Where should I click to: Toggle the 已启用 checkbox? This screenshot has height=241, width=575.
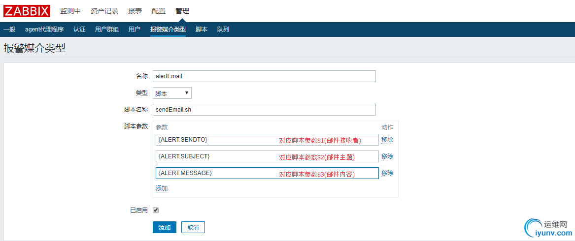pyautogui.click(x=156, y=210)
